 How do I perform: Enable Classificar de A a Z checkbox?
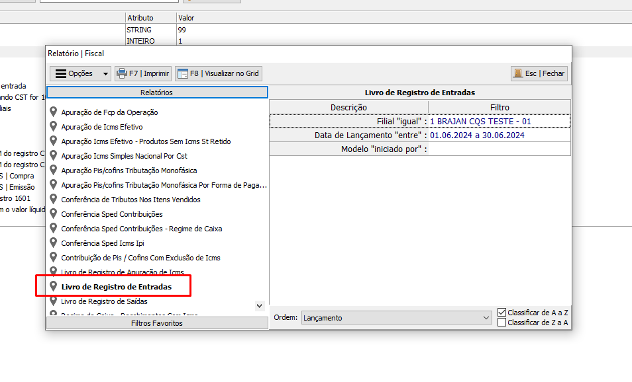502,312
